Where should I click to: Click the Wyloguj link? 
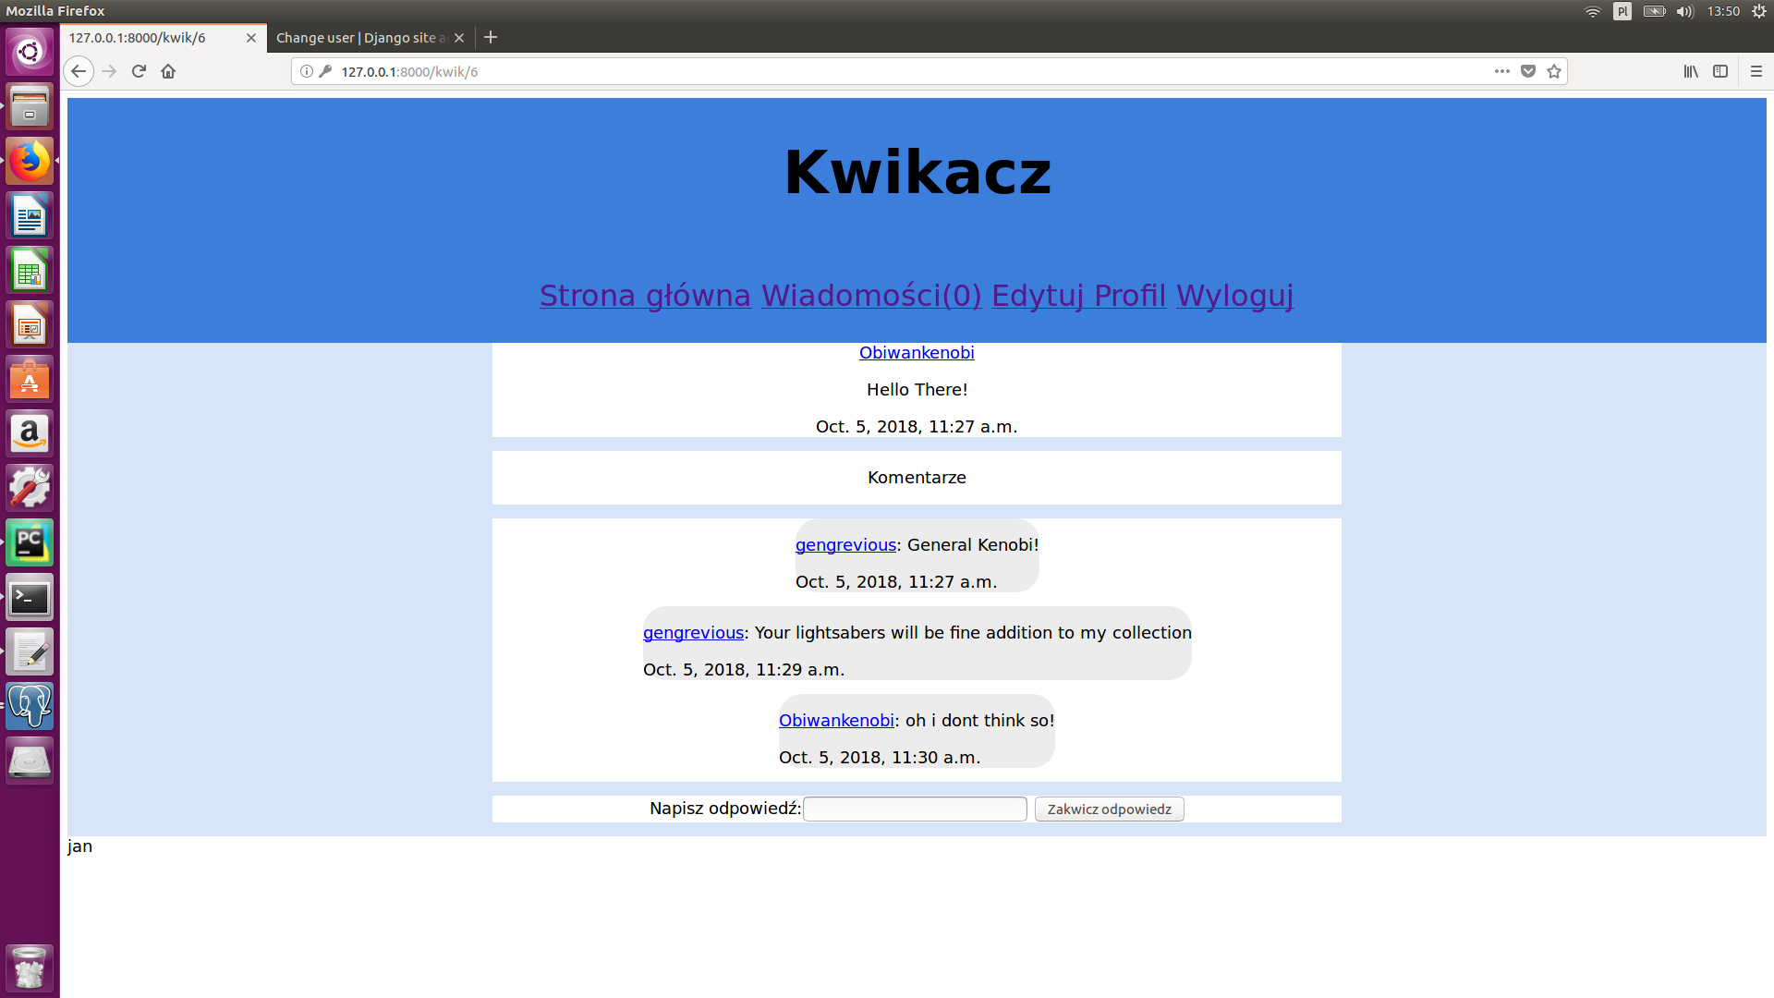tap(1234, 296)
